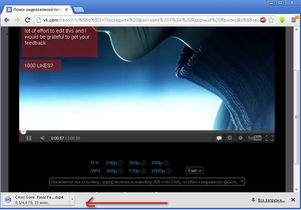Reload the page with the refresh icon
The image size is (301, 210).
tap(28, 20)
